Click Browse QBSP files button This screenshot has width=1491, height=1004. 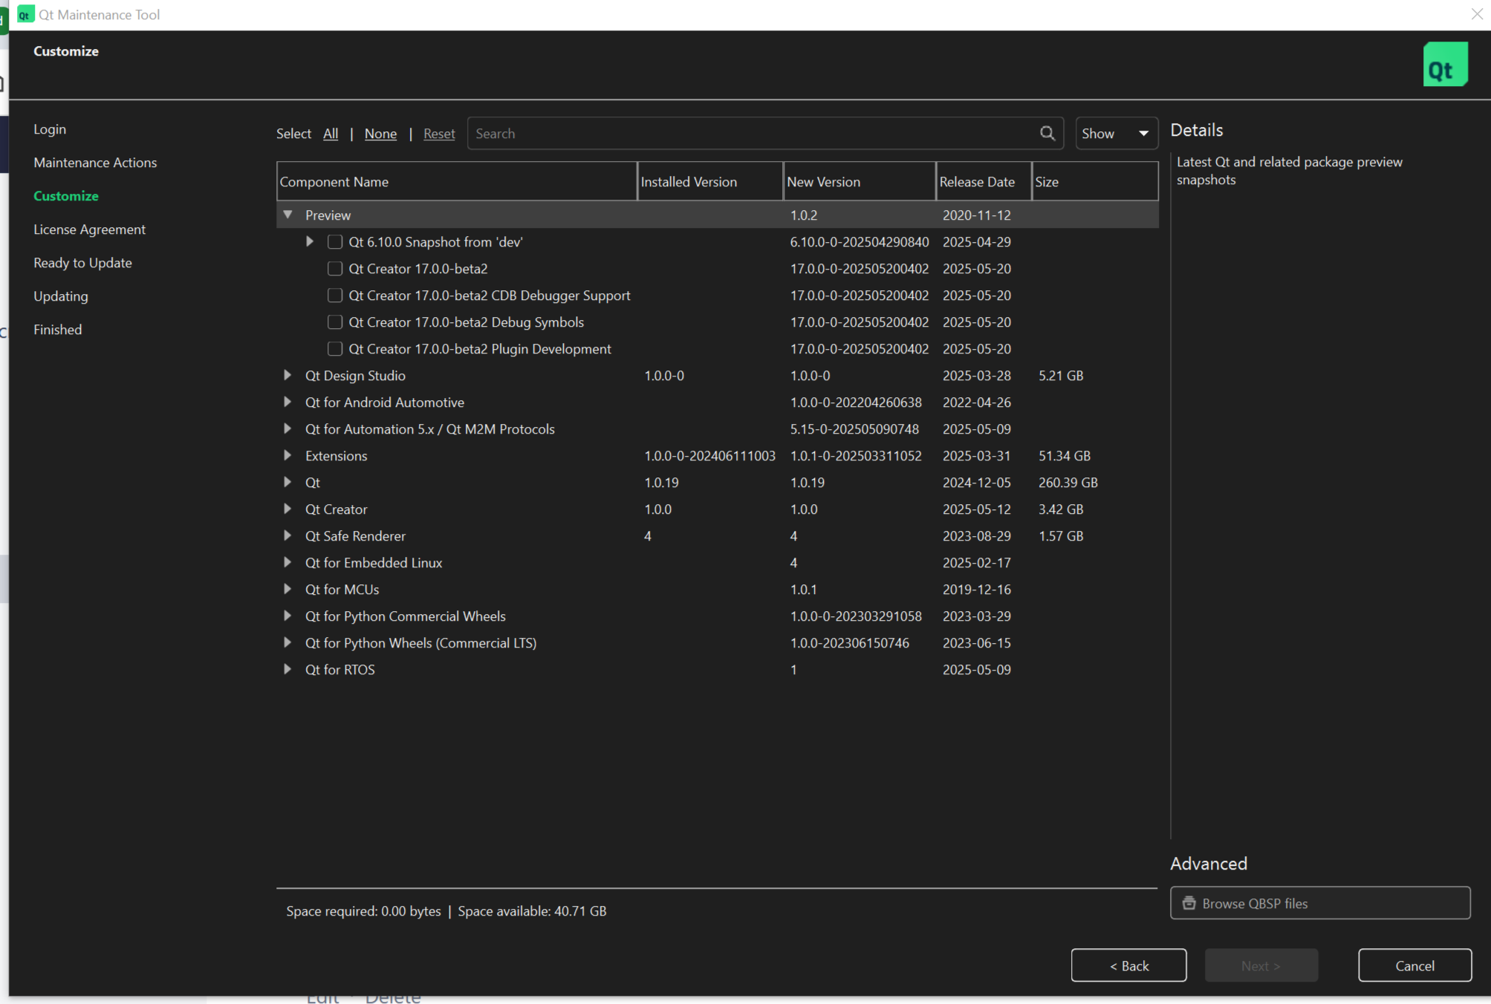(1320, 903)
